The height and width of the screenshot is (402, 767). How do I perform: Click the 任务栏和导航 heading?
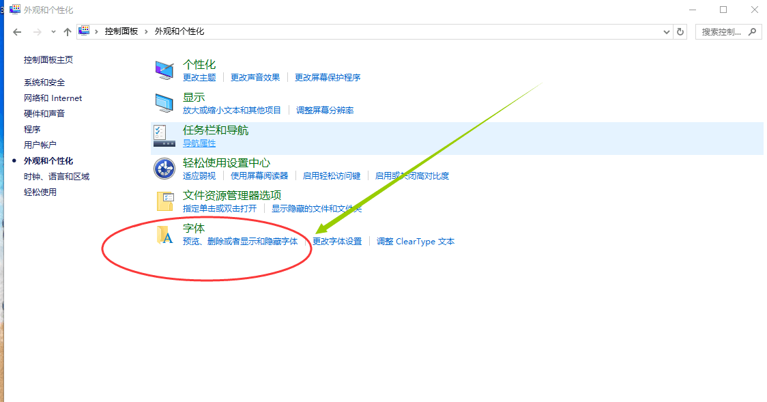click(216, 130)
